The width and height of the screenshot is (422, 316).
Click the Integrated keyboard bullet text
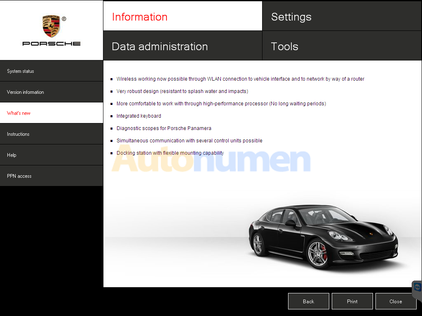pyautogui.click(x=139, y=116)
